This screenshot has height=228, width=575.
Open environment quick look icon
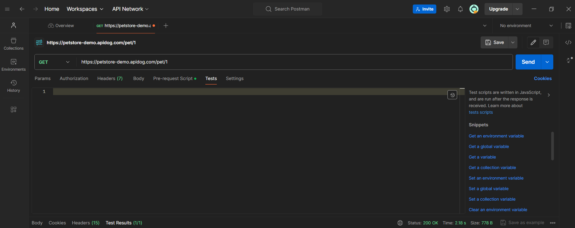coord(568,26)
